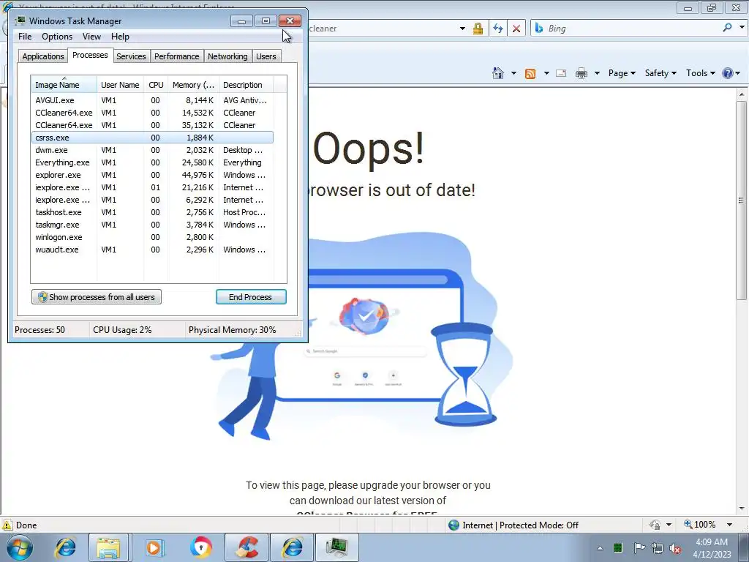Open the Print dropdown arrow
Screen dimensions: 749x562
[597, 74]
